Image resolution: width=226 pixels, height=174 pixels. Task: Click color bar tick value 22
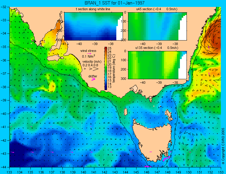point(109,58)
